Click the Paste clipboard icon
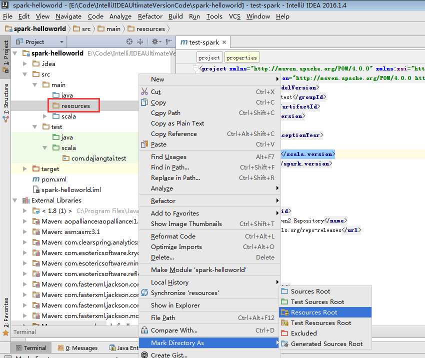 coord(144,144)
